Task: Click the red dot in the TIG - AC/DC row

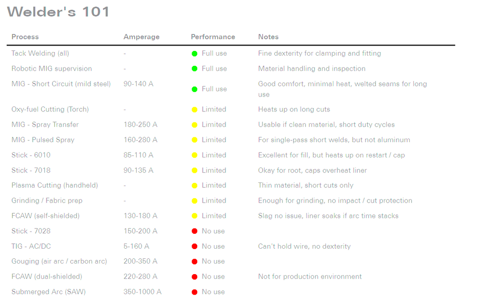Action: (x=195, y=246)
